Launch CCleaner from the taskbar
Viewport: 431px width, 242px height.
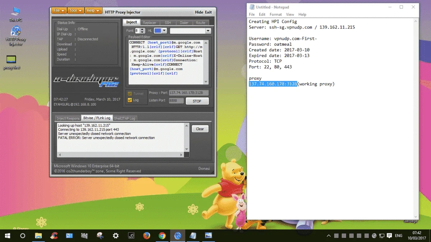point(54,236)
